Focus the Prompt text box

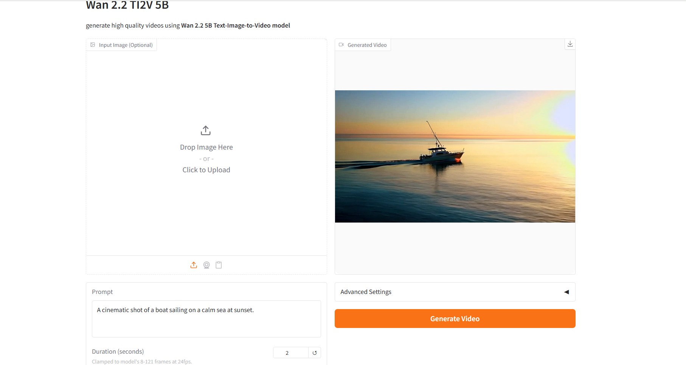206,319
